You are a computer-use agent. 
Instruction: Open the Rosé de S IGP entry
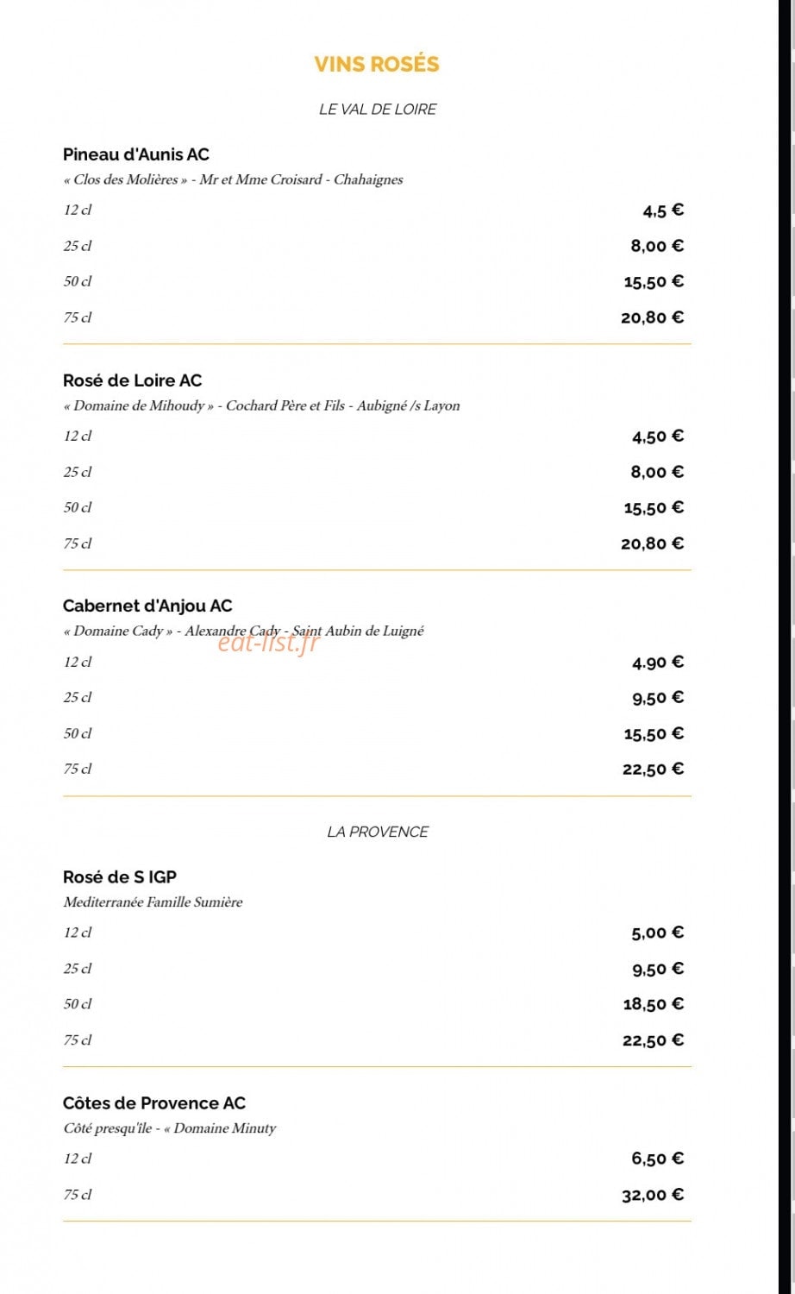120,877
